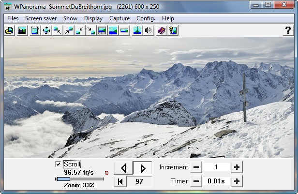This screenshot has height=194, width=298.
Task: Click the large question mark toolbar button
Action: 288,30
